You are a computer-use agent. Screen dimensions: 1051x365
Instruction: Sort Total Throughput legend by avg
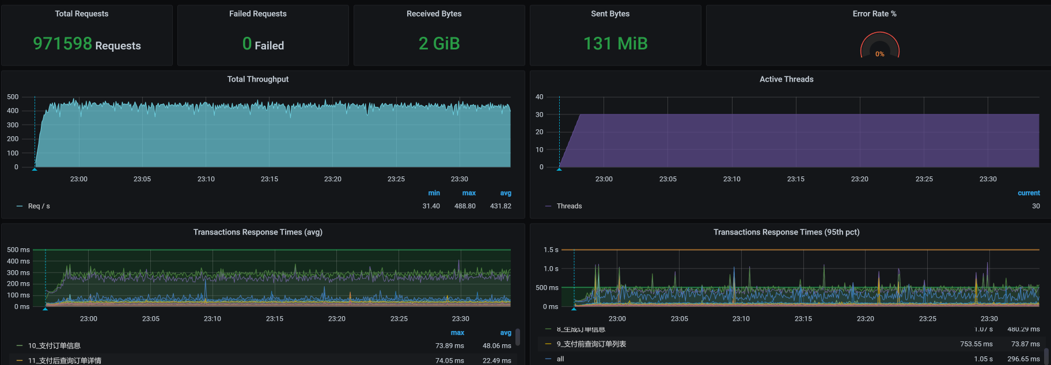(x=505, y=193)
